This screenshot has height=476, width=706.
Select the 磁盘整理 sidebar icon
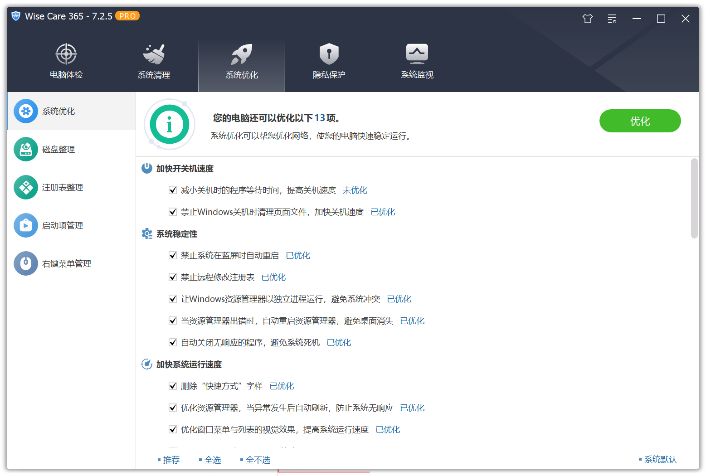[26, 149]
